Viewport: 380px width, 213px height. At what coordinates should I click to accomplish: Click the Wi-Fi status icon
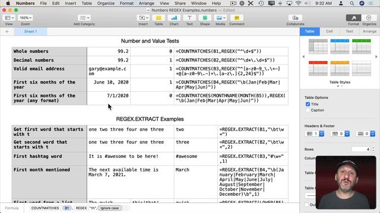point(298,3)
